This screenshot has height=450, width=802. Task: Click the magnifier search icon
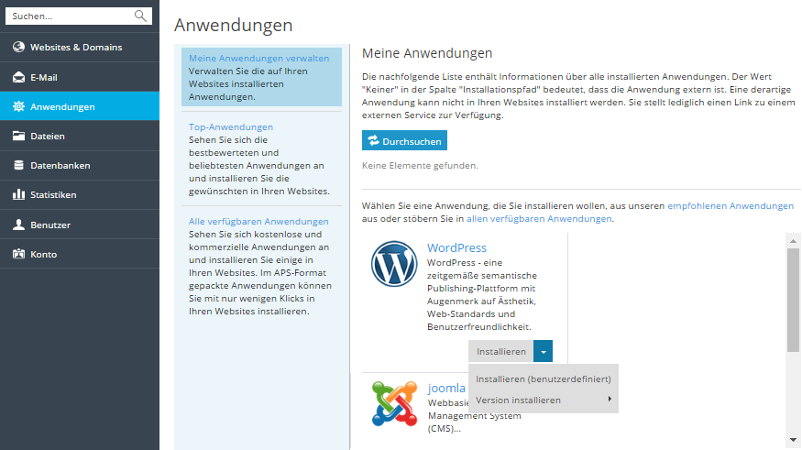(140, 16)
